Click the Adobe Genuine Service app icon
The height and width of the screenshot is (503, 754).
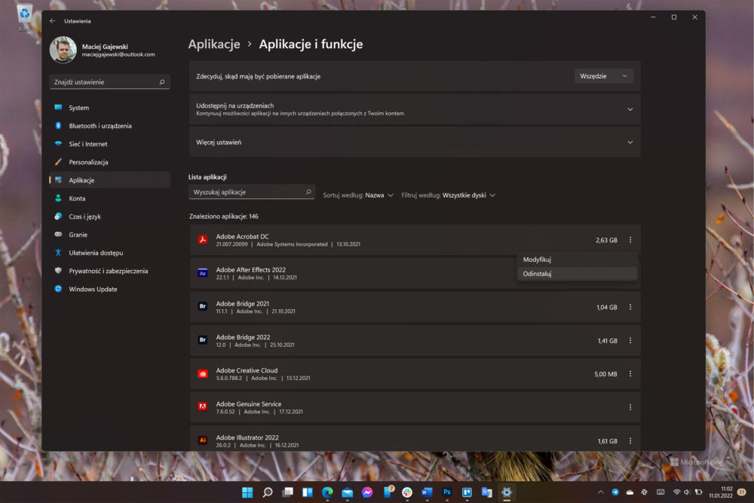[x=203, y=407]
